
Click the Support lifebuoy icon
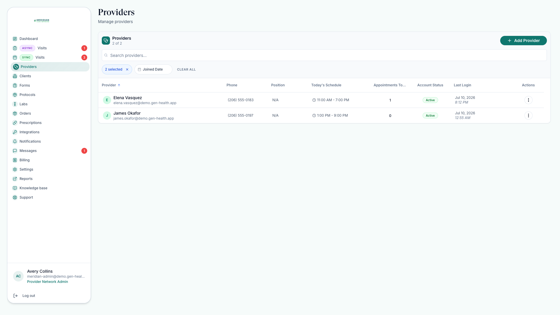tap(15, 197)
